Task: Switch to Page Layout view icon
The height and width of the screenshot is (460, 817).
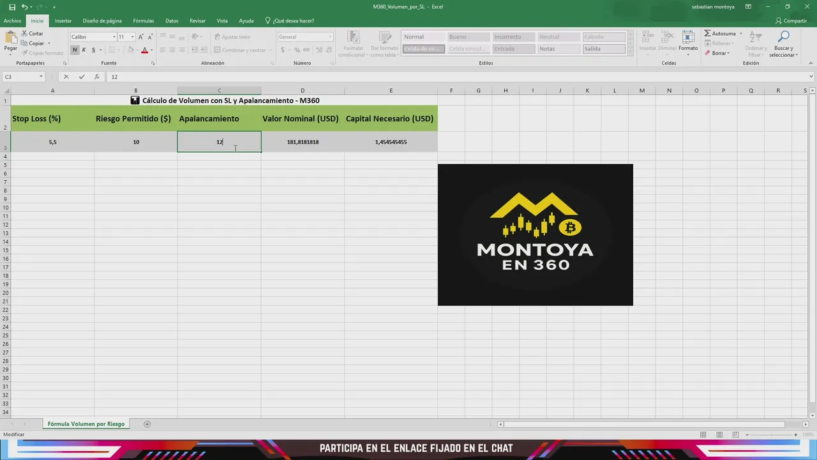Action: pos(718,434)
